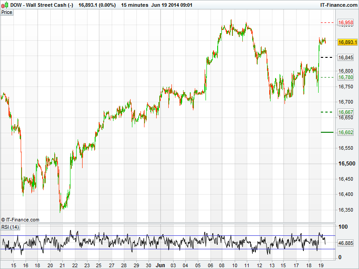The height and width of the screenshot is (269, 359).
Task: Click the Jun month label on time axis
Action: tap(161, 265)
